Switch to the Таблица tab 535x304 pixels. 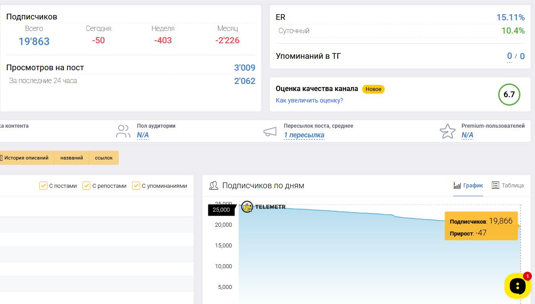[508, 186]
